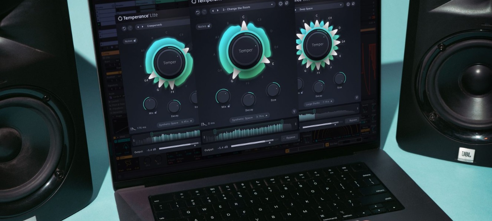
Task: Go to next preset in Creeperverb window
Action: [x=142, y=27]
